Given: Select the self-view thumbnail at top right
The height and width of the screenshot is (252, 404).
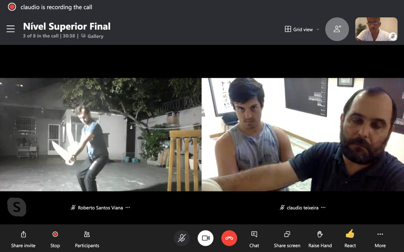Looking at the screenshot, I should 376,29.
